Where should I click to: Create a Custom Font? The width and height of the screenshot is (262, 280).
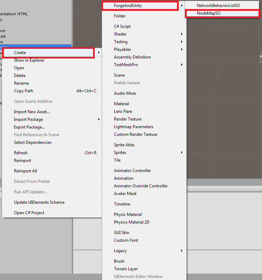pos(144,240)
